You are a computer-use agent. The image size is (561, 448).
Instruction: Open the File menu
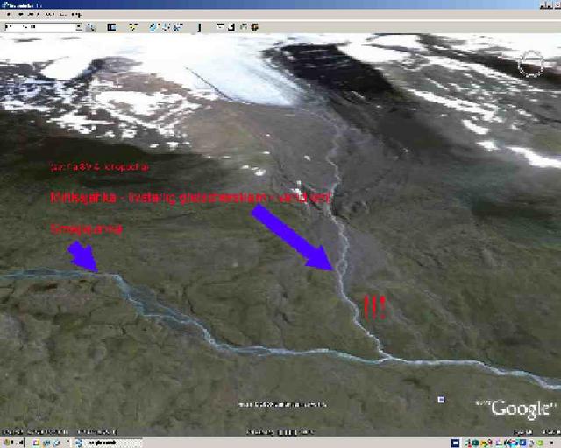pos(7,14)
